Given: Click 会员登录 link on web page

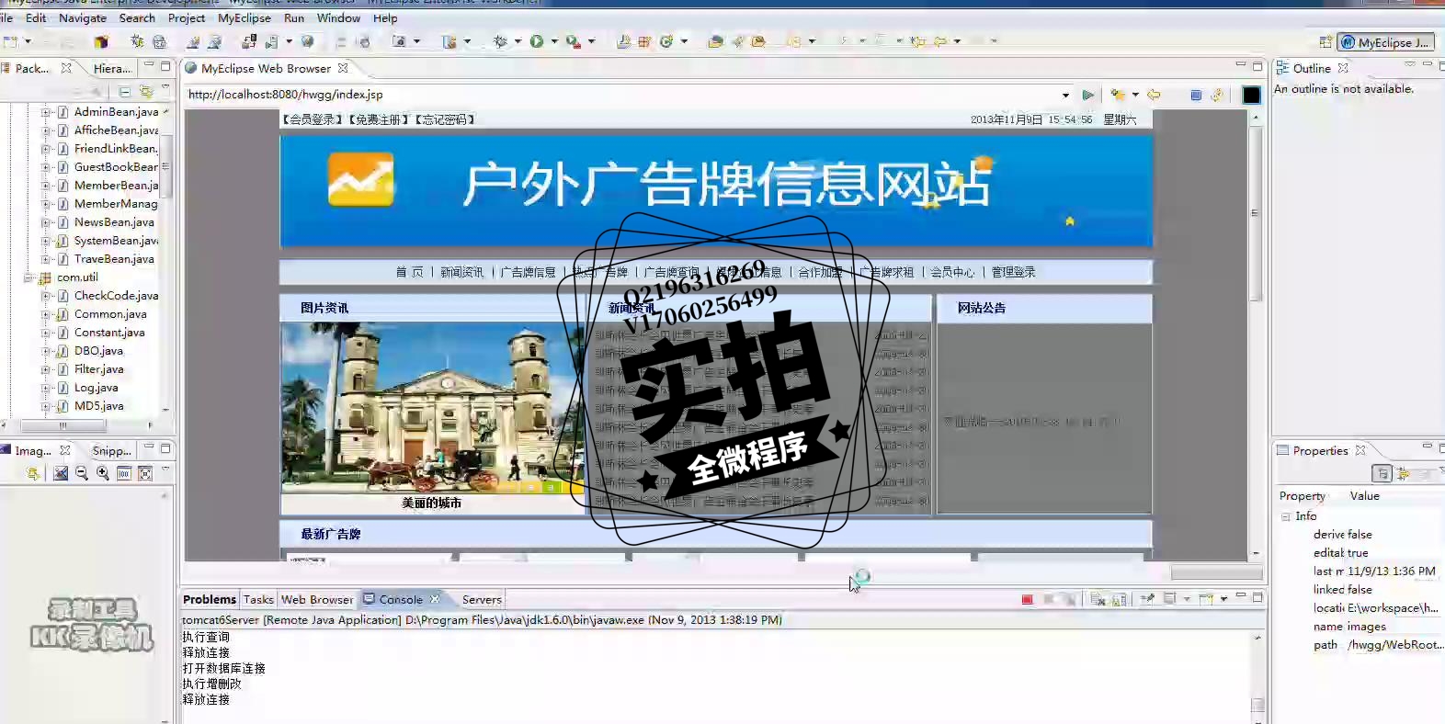Looking at the screenshot, I should point(312,119).
